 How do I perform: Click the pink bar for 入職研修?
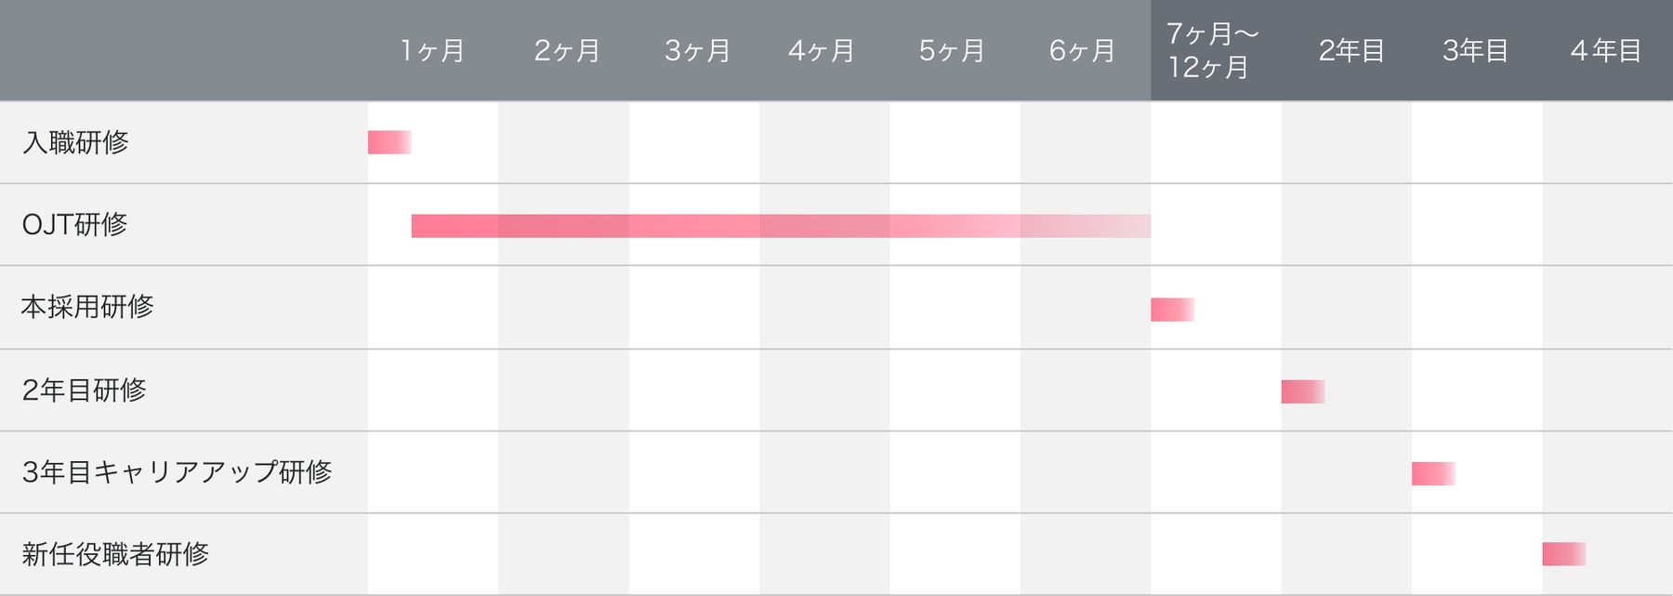click(389, 142)
